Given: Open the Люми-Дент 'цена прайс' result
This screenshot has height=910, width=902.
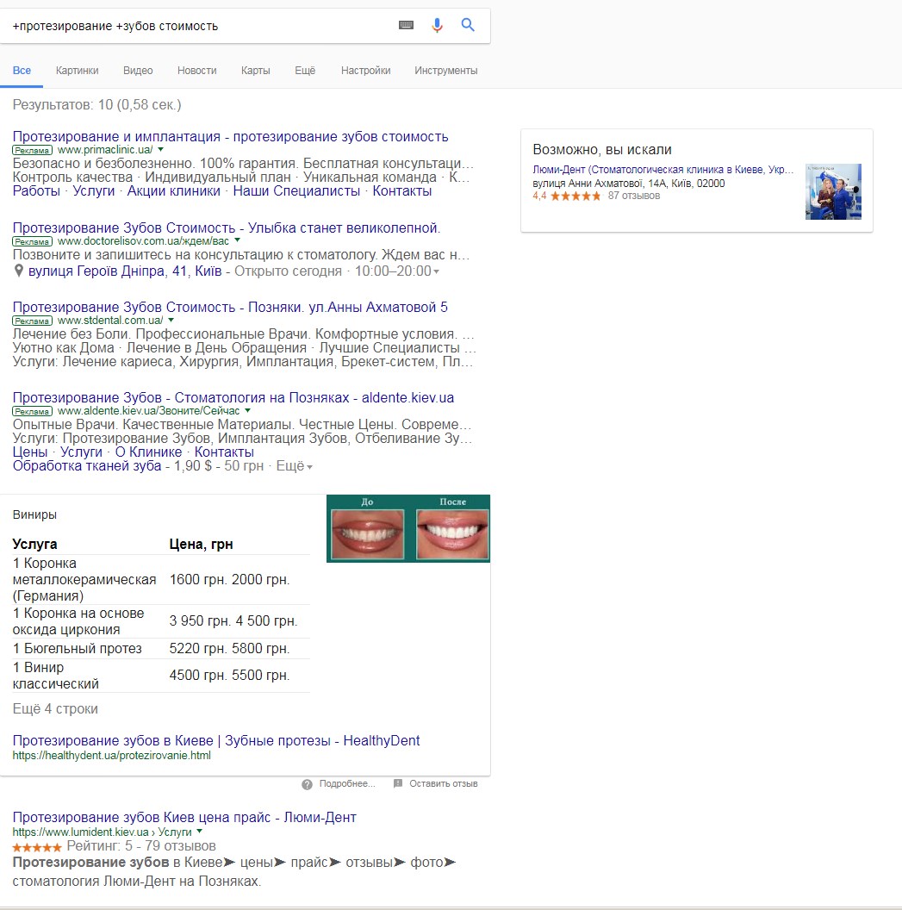Looking at the screenshot, I should (x=184, y=817).
